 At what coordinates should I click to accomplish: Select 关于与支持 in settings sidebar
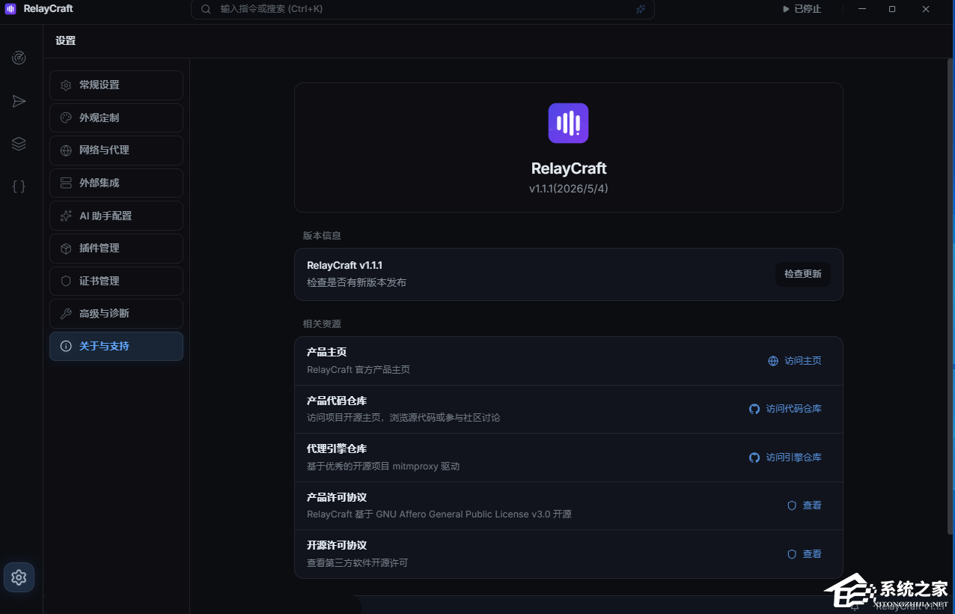tap(116, 347)
